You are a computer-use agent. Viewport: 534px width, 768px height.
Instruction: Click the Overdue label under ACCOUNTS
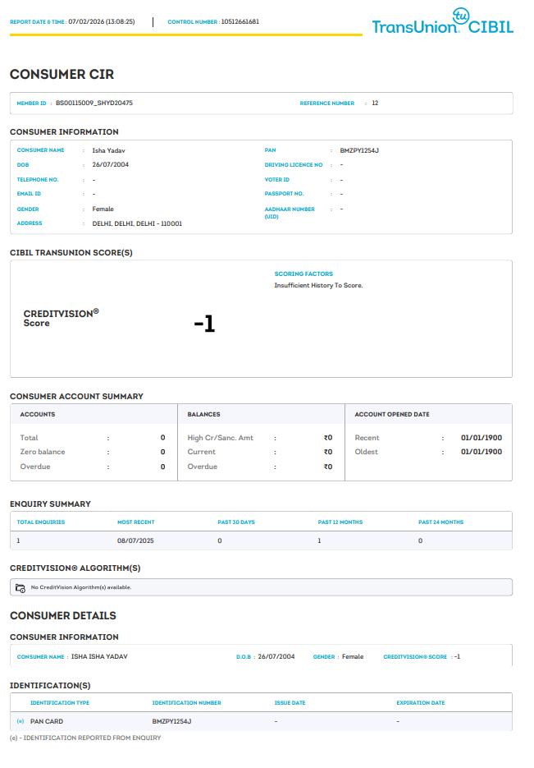coord(35,467)
